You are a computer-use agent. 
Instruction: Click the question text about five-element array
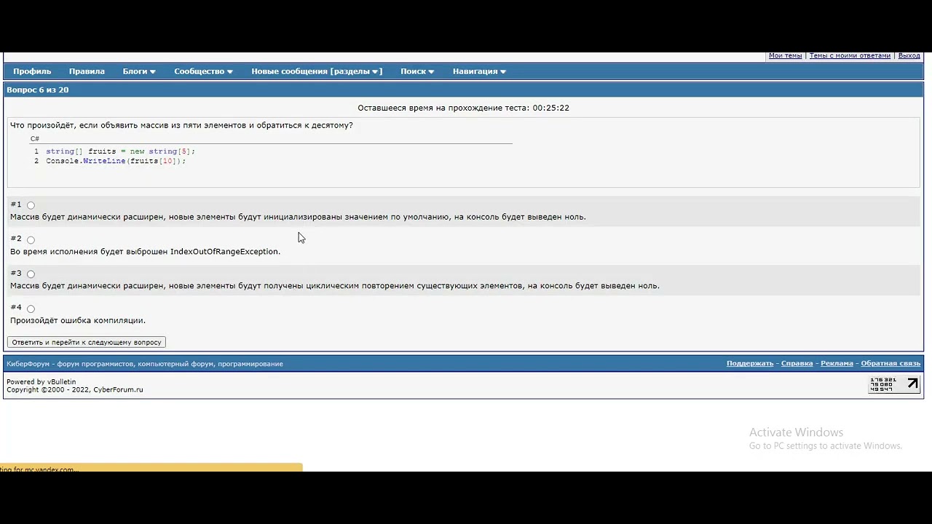click(x=181, y=125)
